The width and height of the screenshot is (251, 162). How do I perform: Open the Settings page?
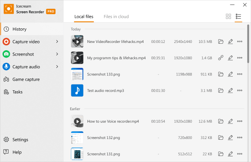pyautogui.click(x=20, y=140)
